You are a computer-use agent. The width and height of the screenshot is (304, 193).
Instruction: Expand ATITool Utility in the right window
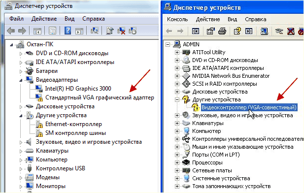177,52
